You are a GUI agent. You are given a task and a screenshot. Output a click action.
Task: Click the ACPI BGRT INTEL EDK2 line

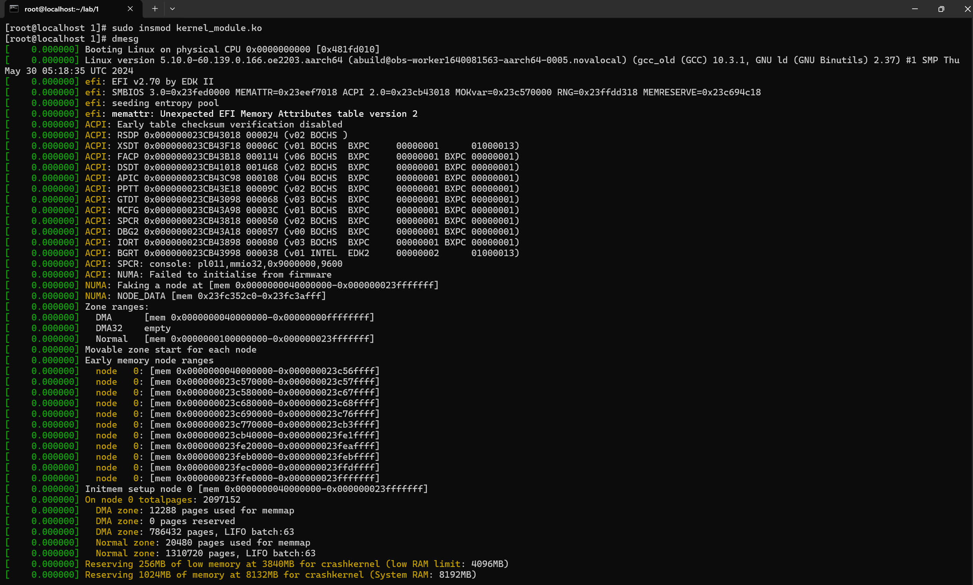[302, 253]
